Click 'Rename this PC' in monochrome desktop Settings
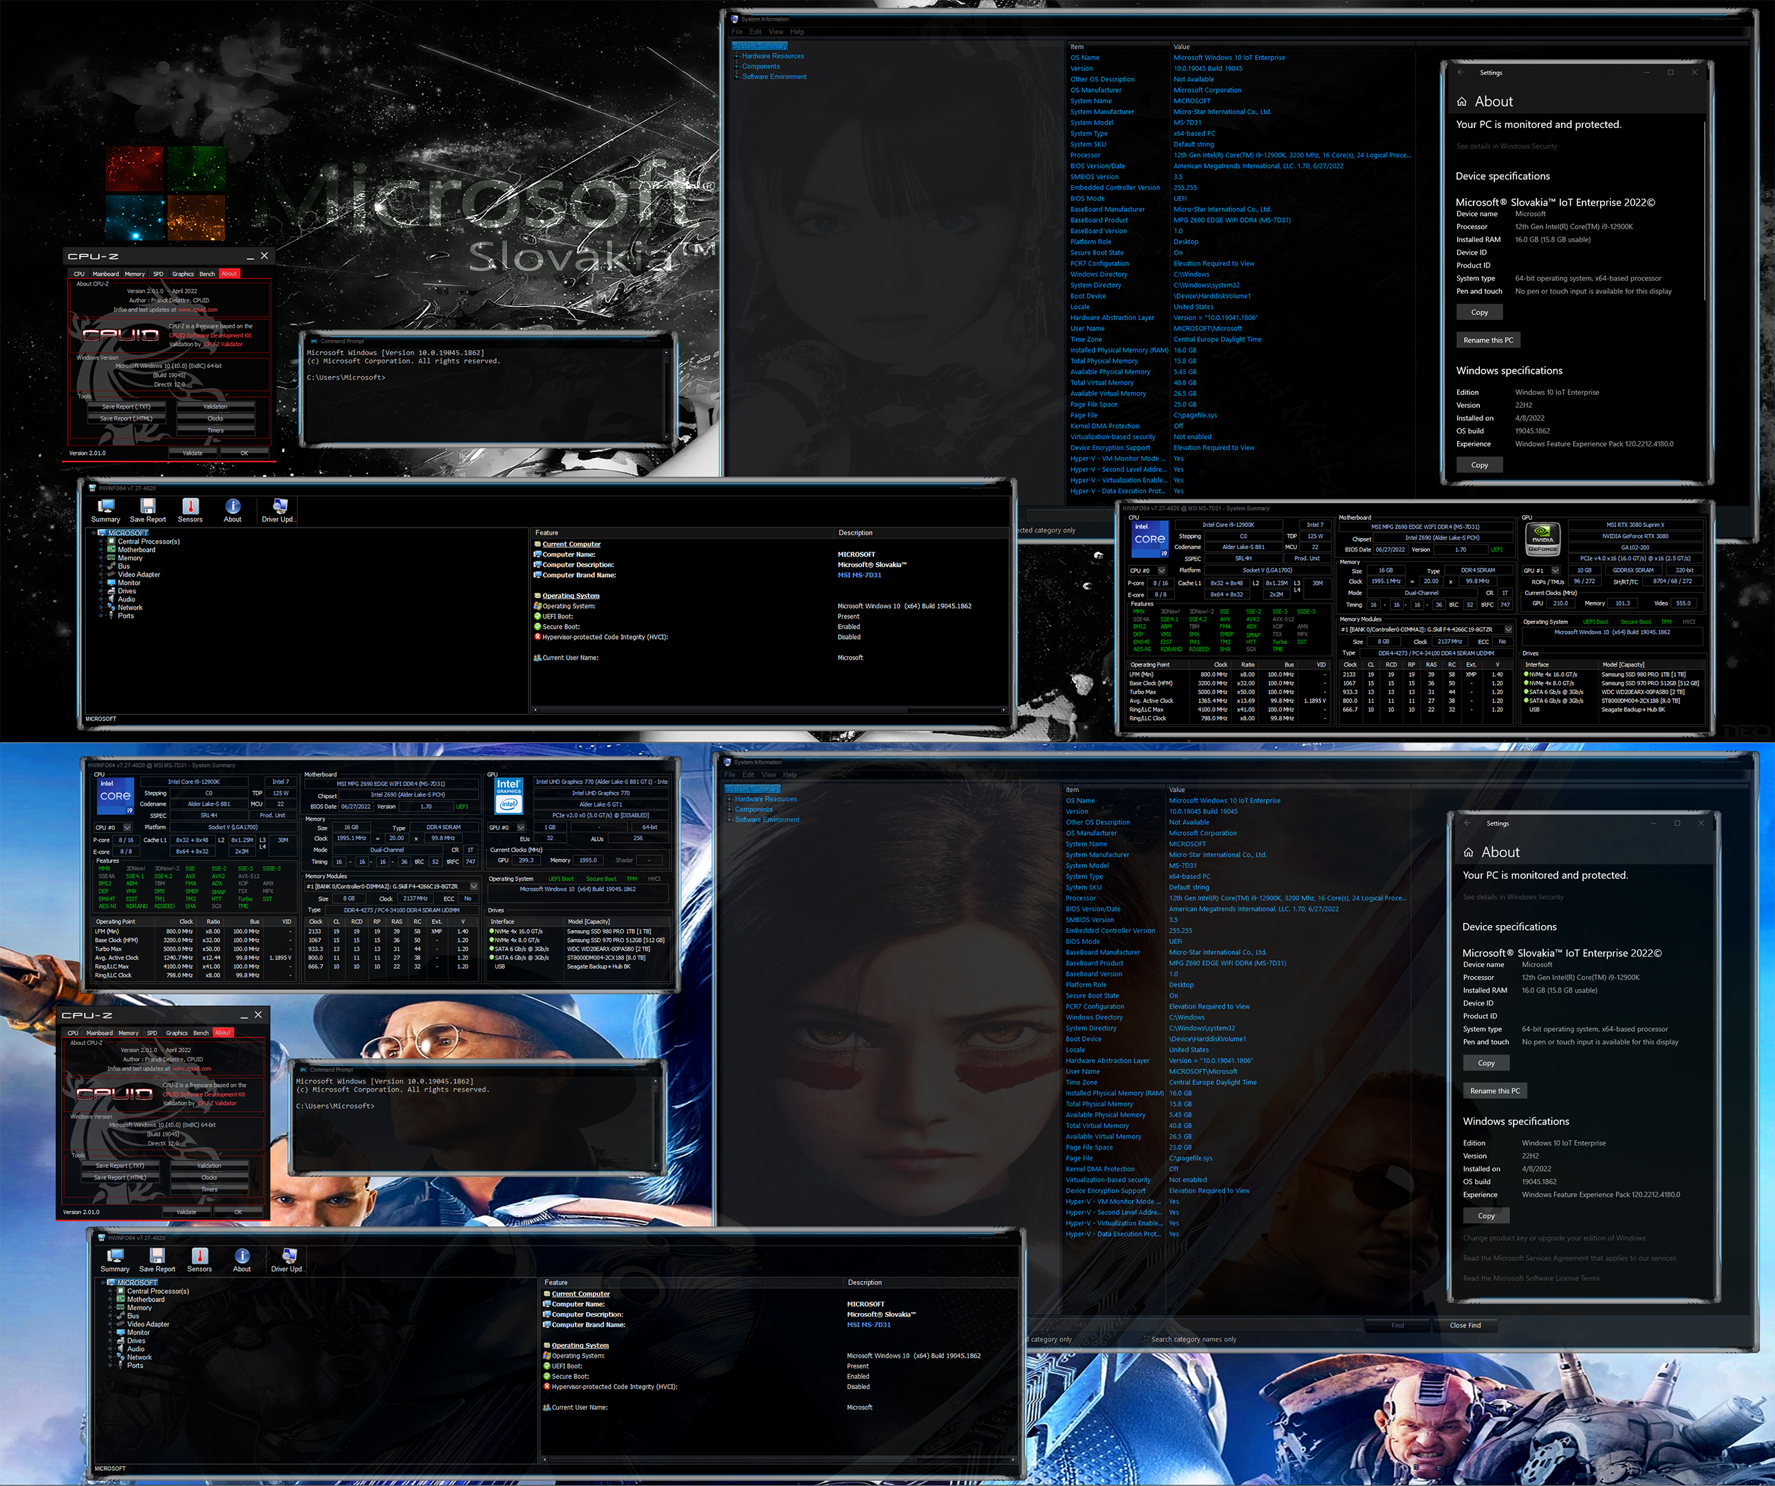This screenshot has height=1486, width=1775. 1489,340
